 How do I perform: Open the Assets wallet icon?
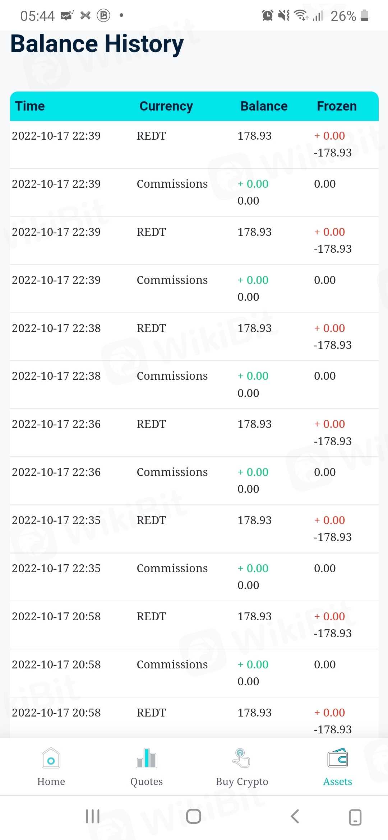[337, 758]
